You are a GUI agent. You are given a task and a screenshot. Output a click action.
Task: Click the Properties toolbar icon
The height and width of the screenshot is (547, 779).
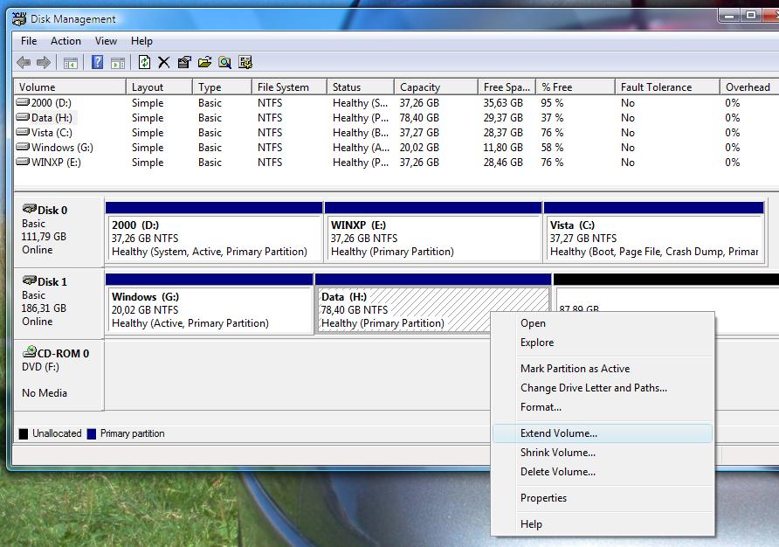pyautogui.click(x=184, y=62)
